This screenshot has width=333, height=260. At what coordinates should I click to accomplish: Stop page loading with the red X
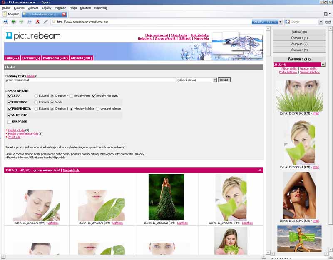pyautogui.click(x=37, y=22)
